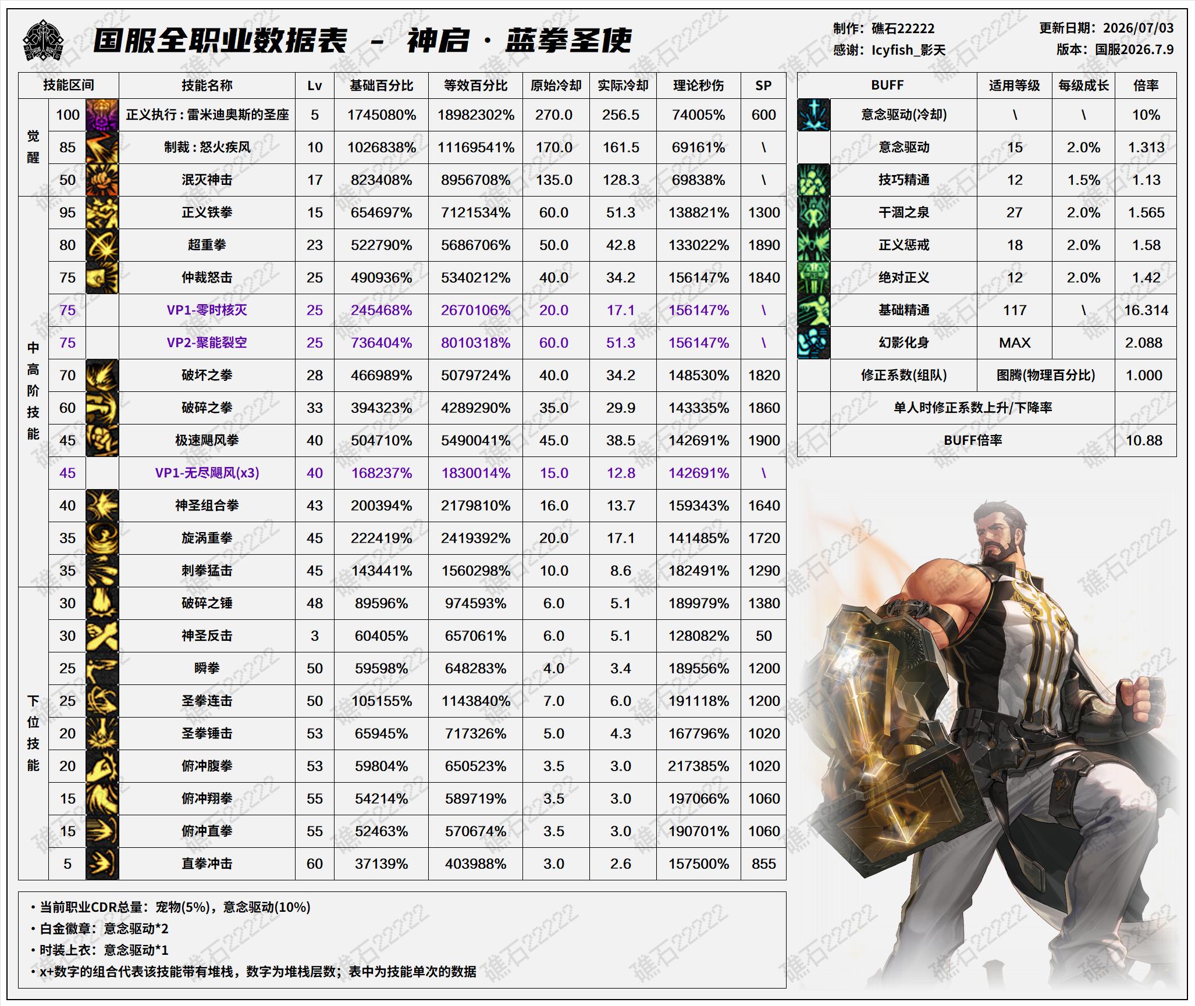
Task: Select the 绝对正义 buff icon
Action: (813, 277)
